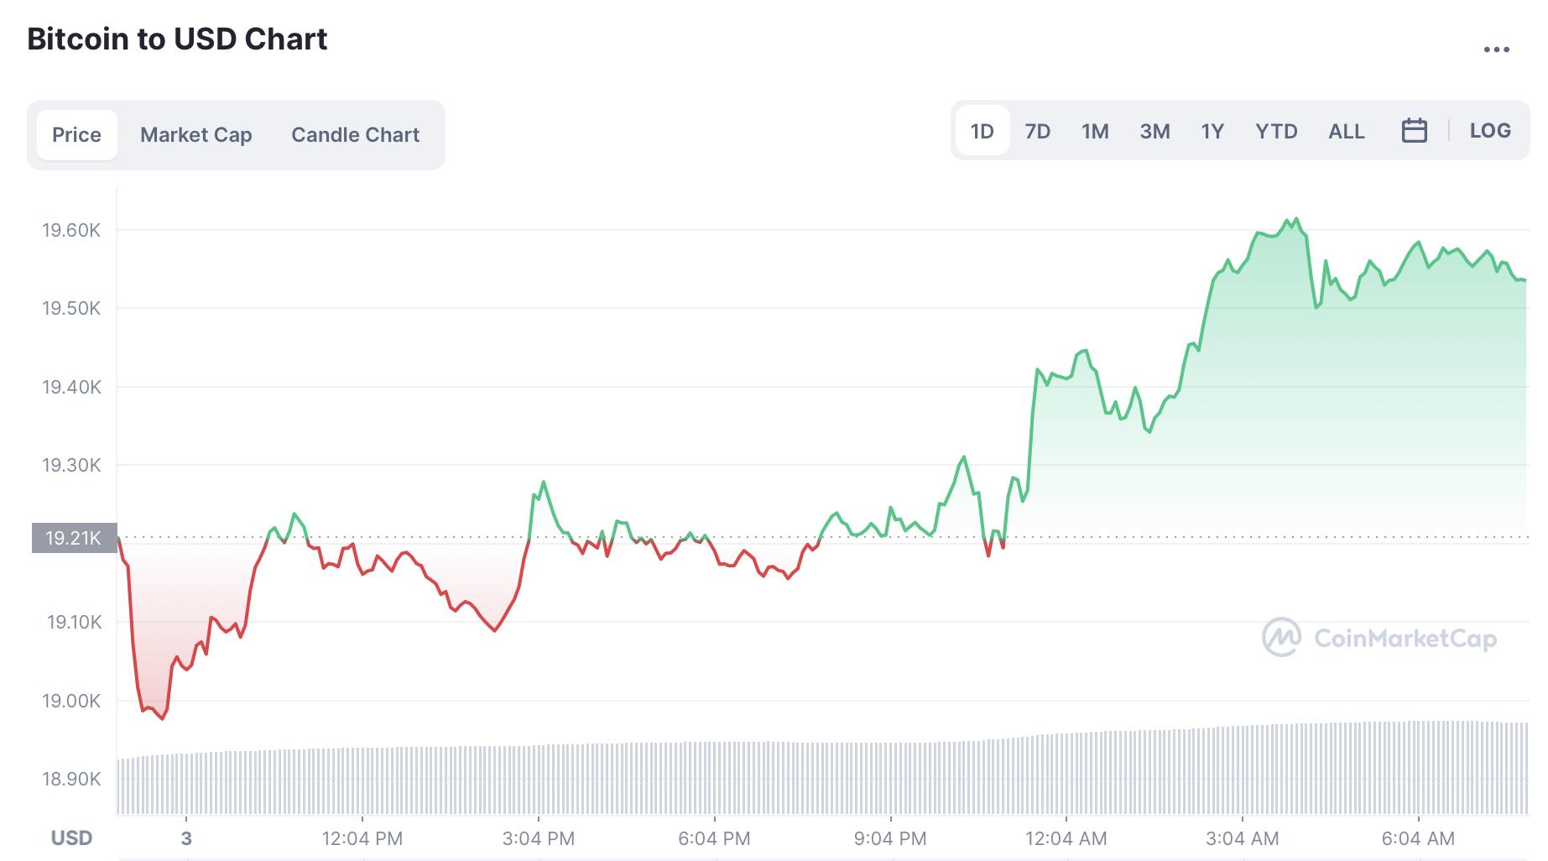
Task: Click the 19.21K price label marker
Action: click(x=74, y=538)
